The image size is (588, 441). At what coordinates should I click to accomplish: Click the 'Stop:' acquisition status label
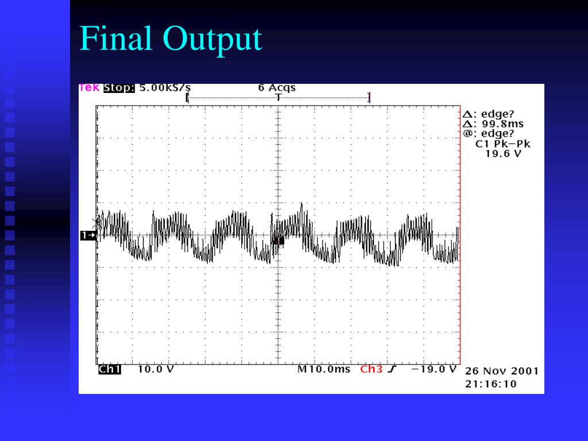coord(119,88)
